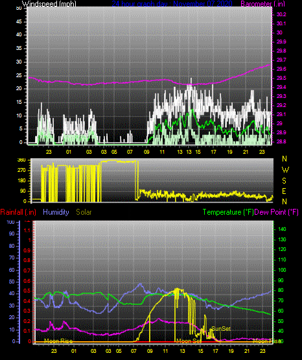Select the "Dew Point (°F)" legend label
This screenshot has width=302, height=360.
[276, 212]
